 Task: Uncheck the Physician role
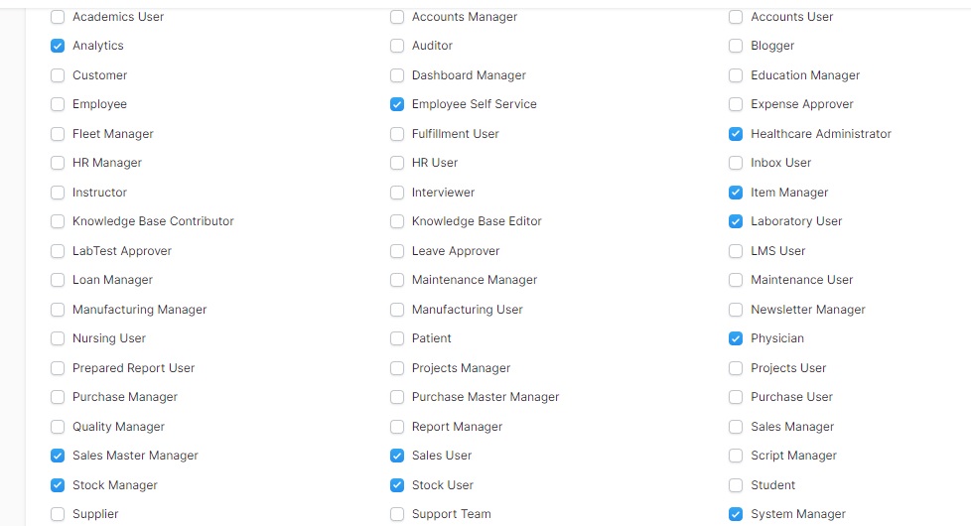[x=736, y=338]
